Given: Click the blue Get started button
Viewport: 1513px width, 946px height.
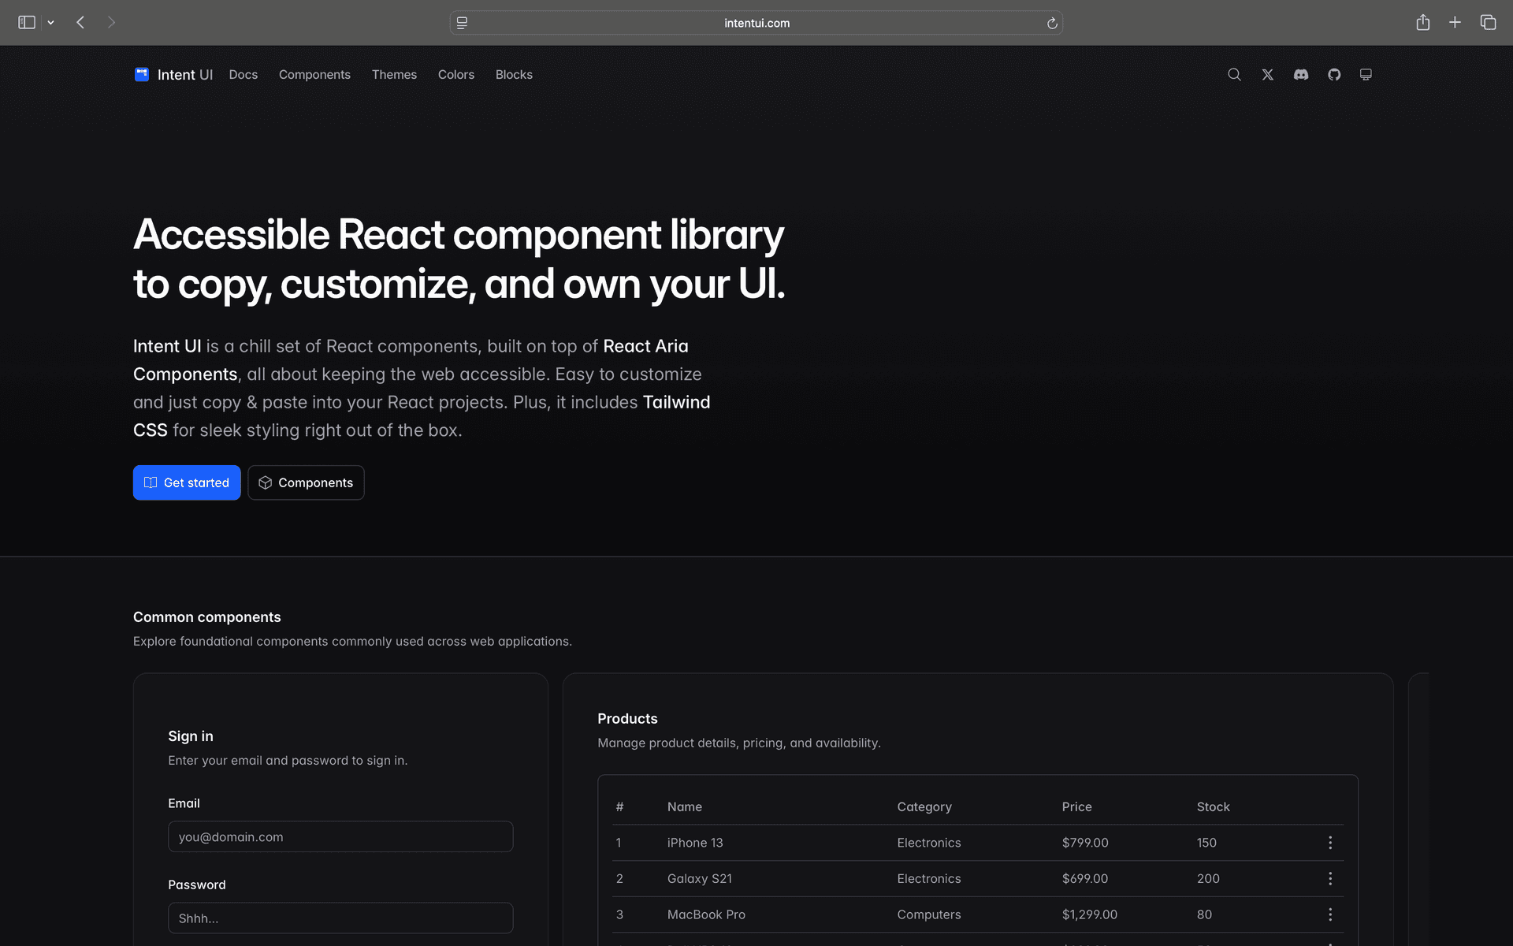Looking at the screenshot, I should tap(187, 482).
